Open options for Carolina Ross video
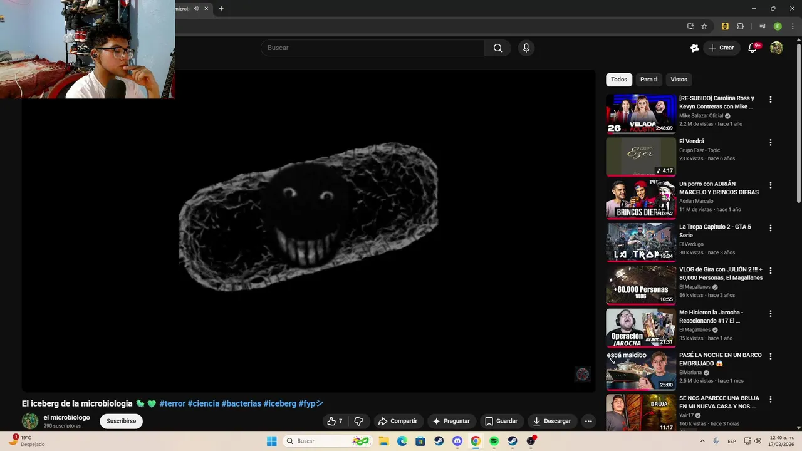 click(x=771, y=100)
